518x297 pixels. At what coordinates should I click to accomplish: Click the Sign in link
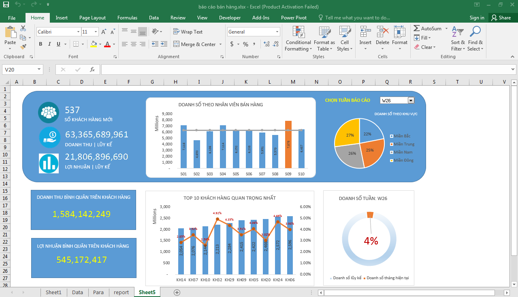pyautogui.click(x=477, y=18)
